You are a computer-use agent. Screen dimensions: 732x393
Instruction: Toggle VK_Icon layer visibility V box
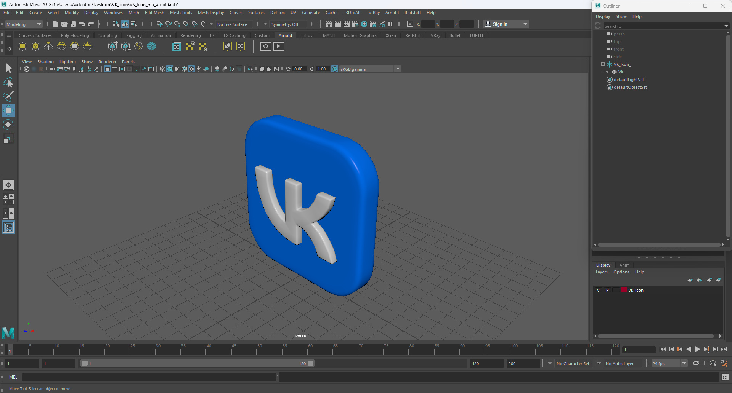(x=598, y=290)
